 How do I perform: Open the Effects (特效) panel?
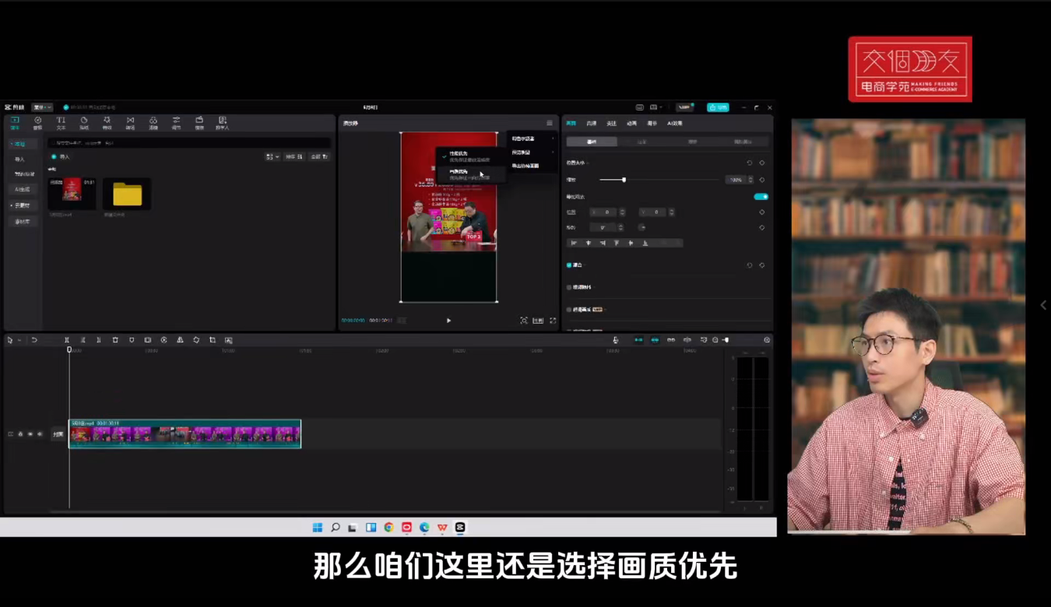click(x=107, y=123)
